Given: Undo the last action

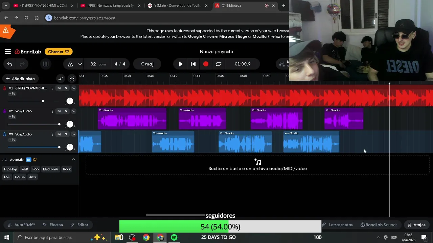Looking at the screenshot, I should click(x=9, y=64).
